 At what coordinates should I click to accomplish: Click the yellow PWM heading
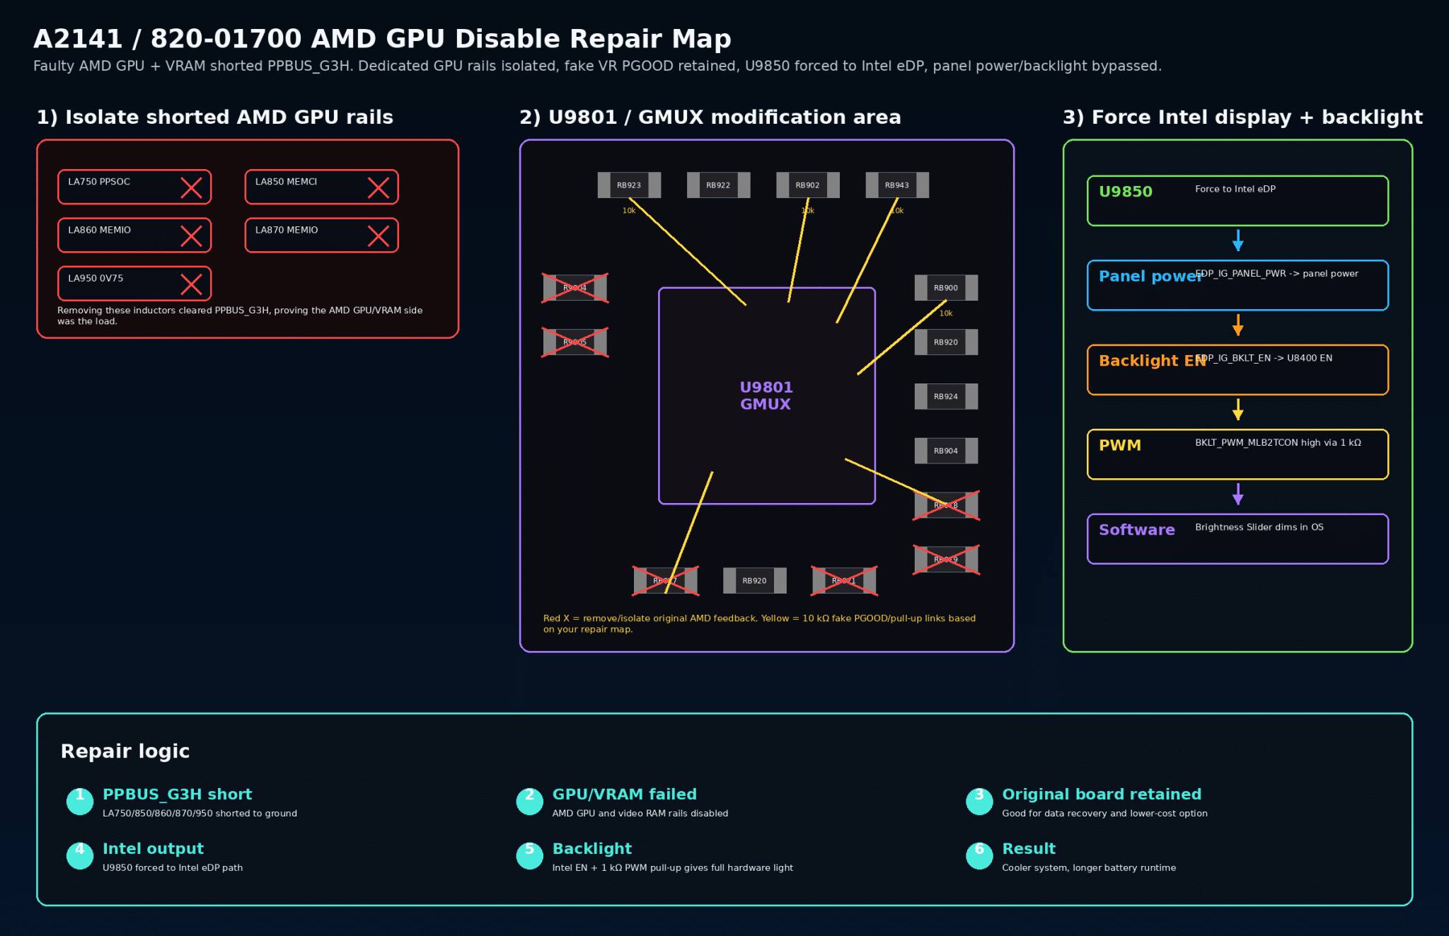1120,445
